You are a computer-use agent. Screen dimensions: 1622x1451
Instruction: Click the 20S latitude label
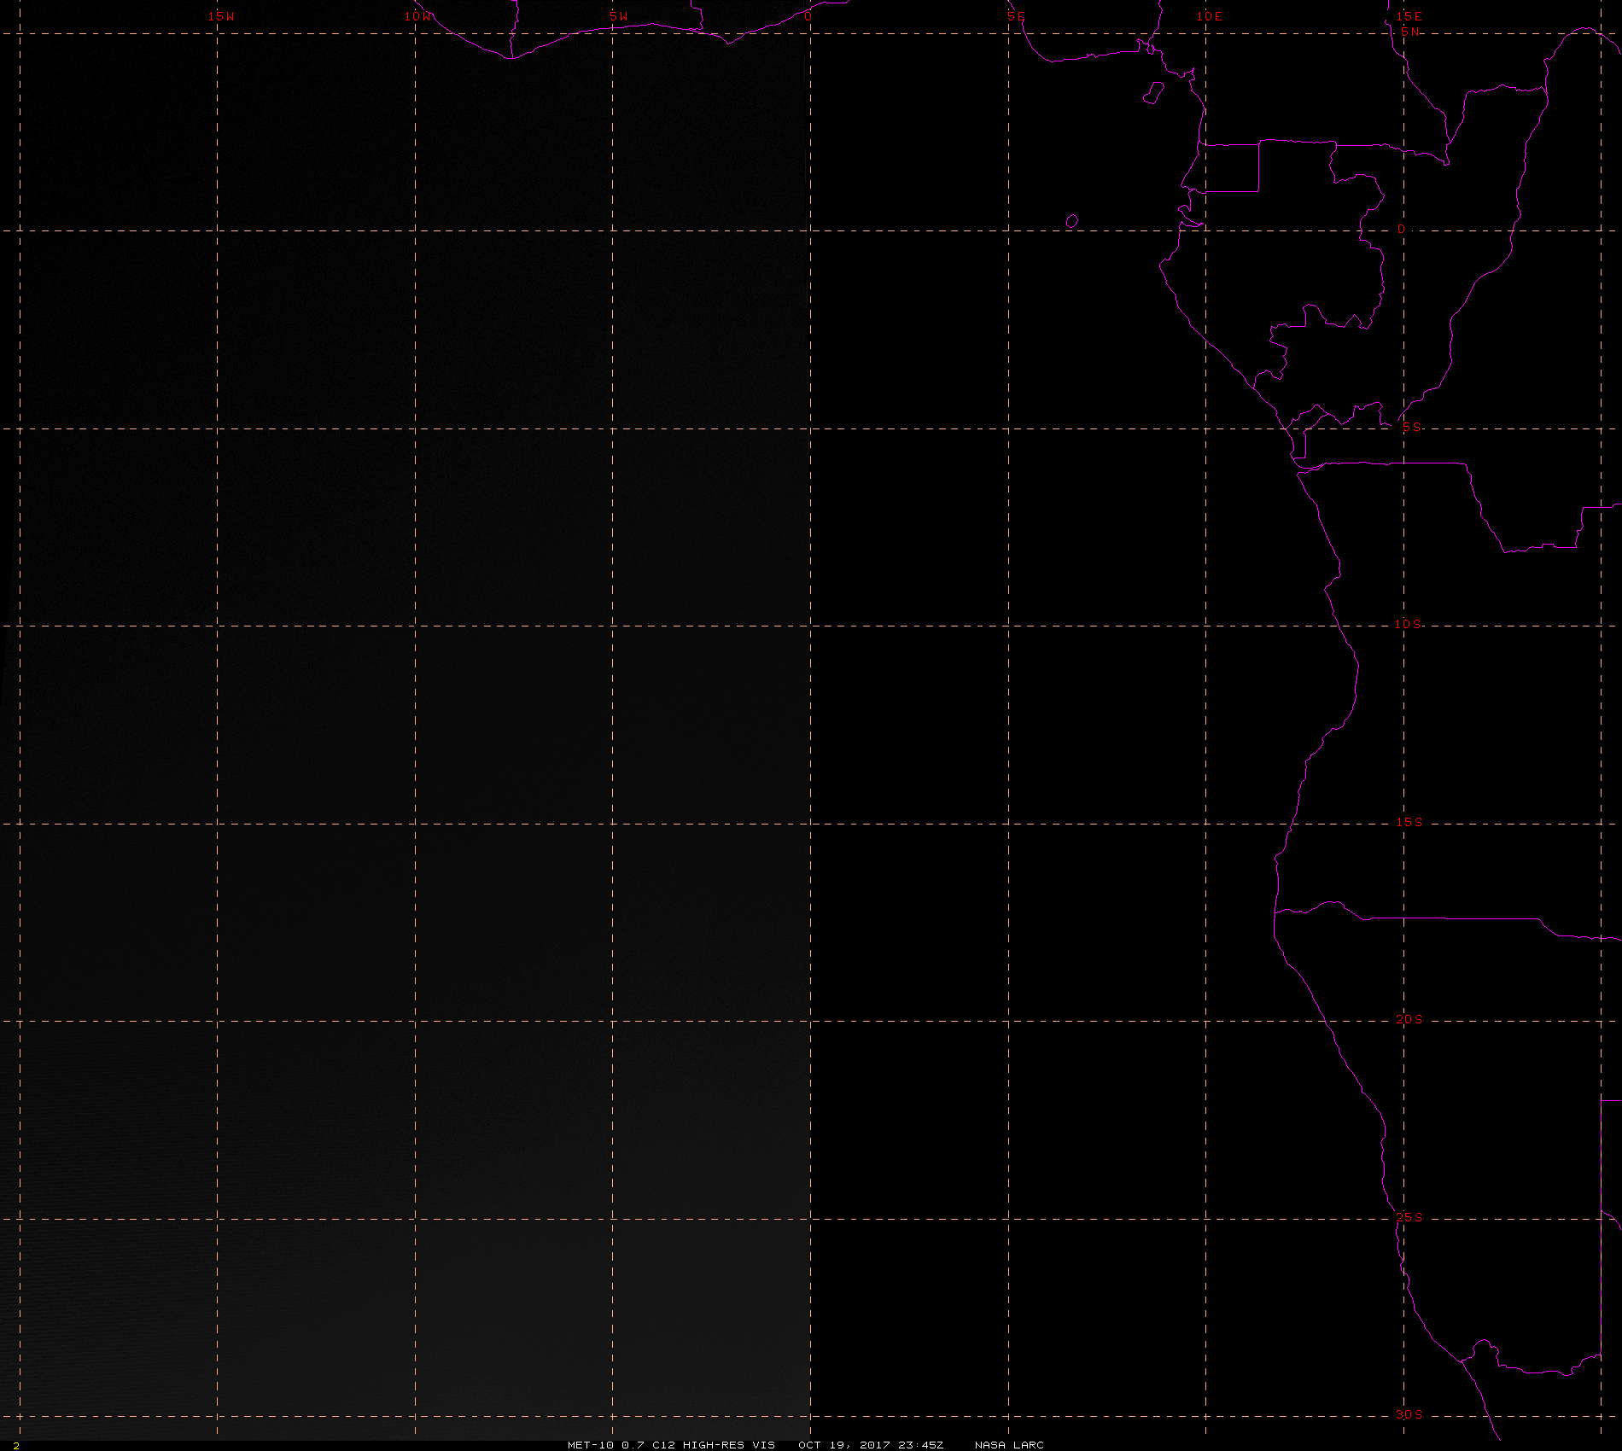1409,1019
